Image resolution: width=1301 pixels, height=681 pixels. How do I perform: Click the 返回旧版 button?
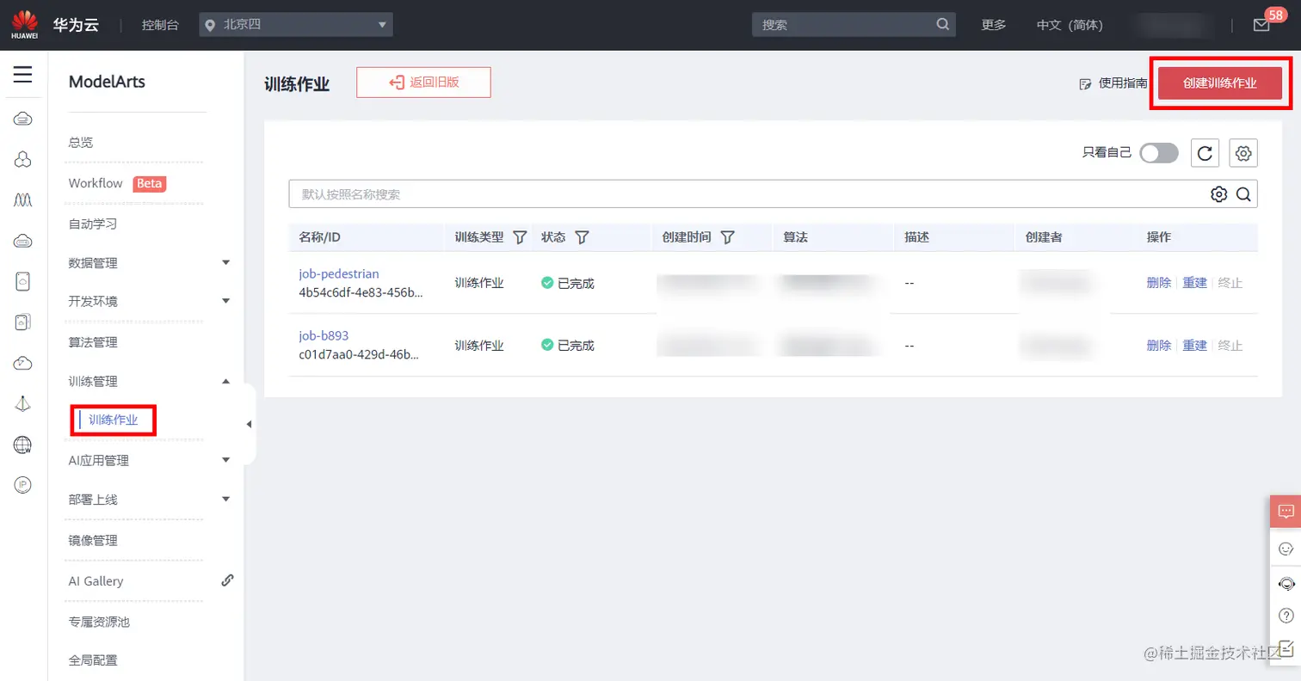click(423, 83)
